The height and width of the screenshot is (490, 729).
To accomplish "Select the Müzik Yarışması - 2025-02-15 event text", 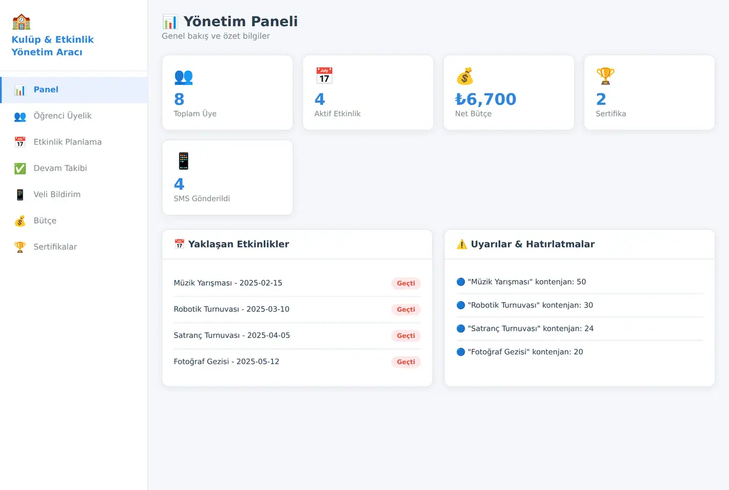I will pyautogui.click(x=228, y=283).
